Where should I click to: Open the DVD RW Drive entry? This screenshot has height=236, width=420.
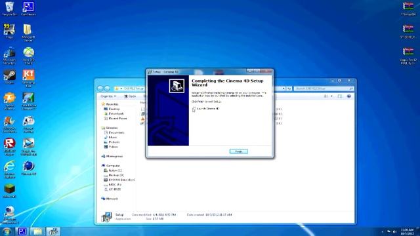pos(119,180)
